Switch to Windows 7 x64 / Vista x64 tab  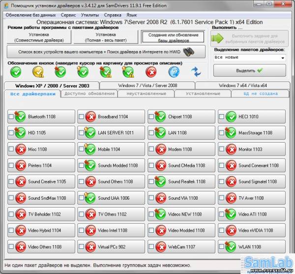[243, 86]
